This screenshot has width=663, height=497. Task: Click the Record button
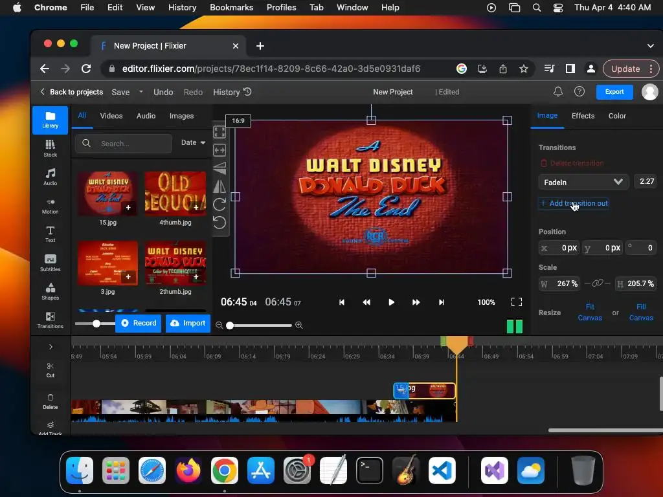pyautogui.click(x=139, y=324)
